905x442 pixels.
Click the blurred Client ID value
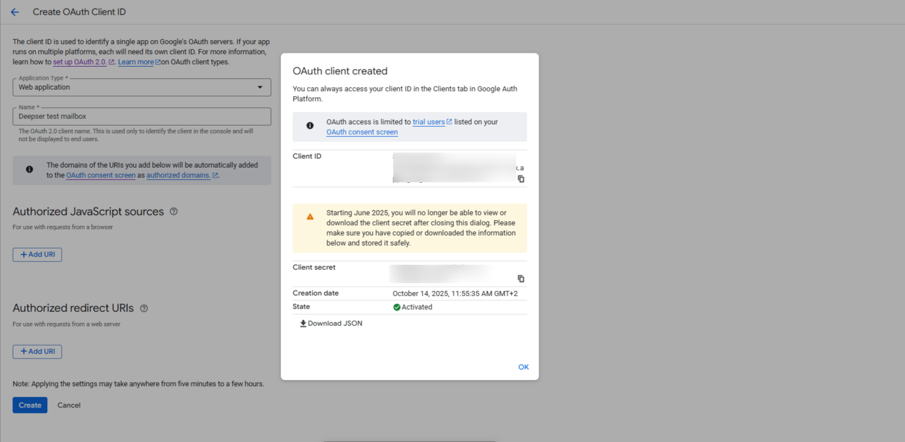[454, 168]
